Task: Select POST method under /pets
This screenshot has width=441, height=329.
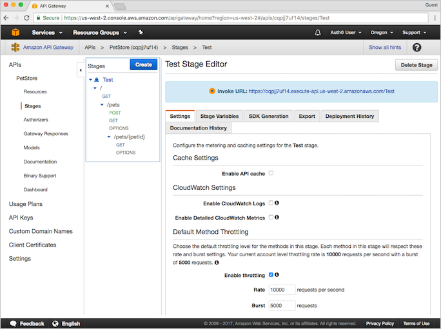Action: [115, 113]
